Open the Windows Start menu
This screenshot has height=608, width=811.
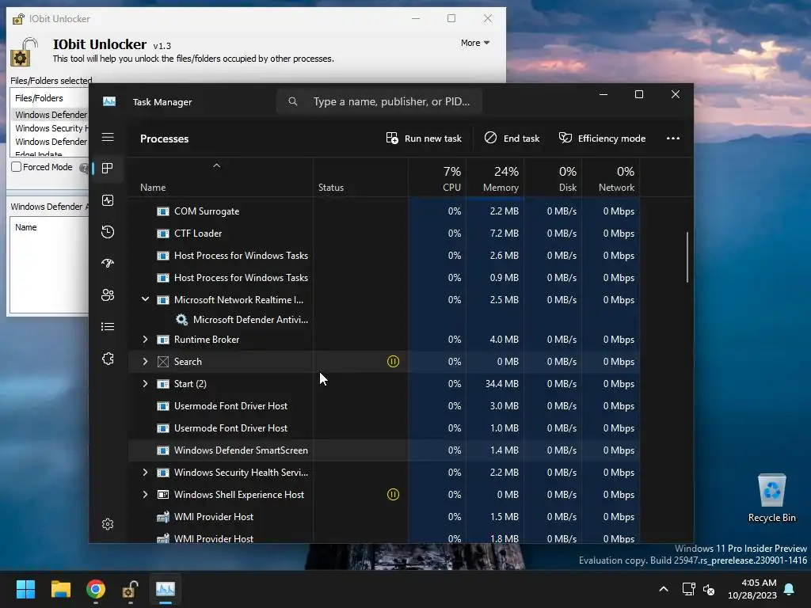point(25,589)
